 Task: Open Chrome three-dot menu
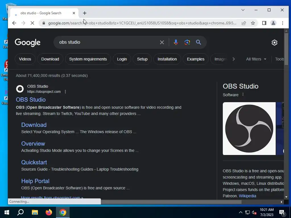282,23
